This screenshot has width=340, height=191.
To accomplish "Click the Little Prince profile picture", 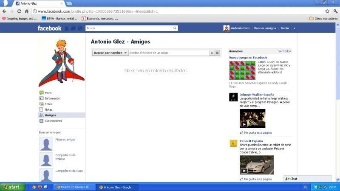I will (62, 63).
